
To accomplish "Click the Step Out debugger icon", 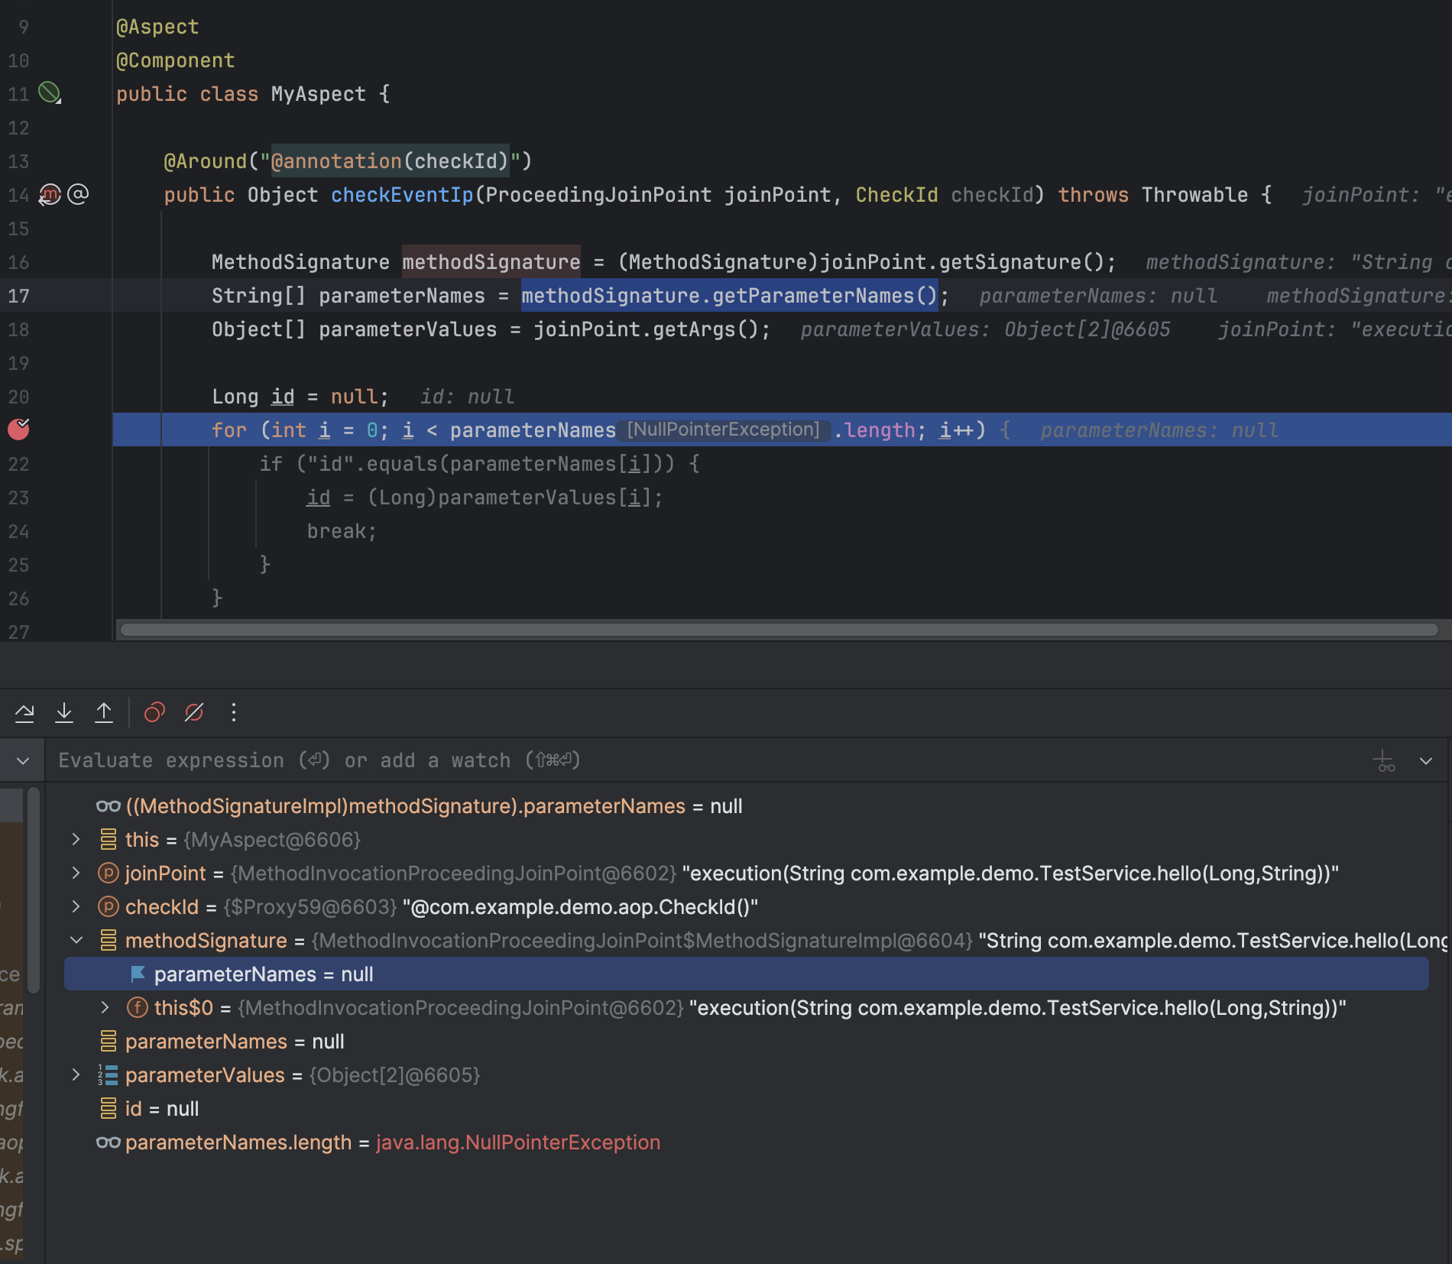I will 104,713.
